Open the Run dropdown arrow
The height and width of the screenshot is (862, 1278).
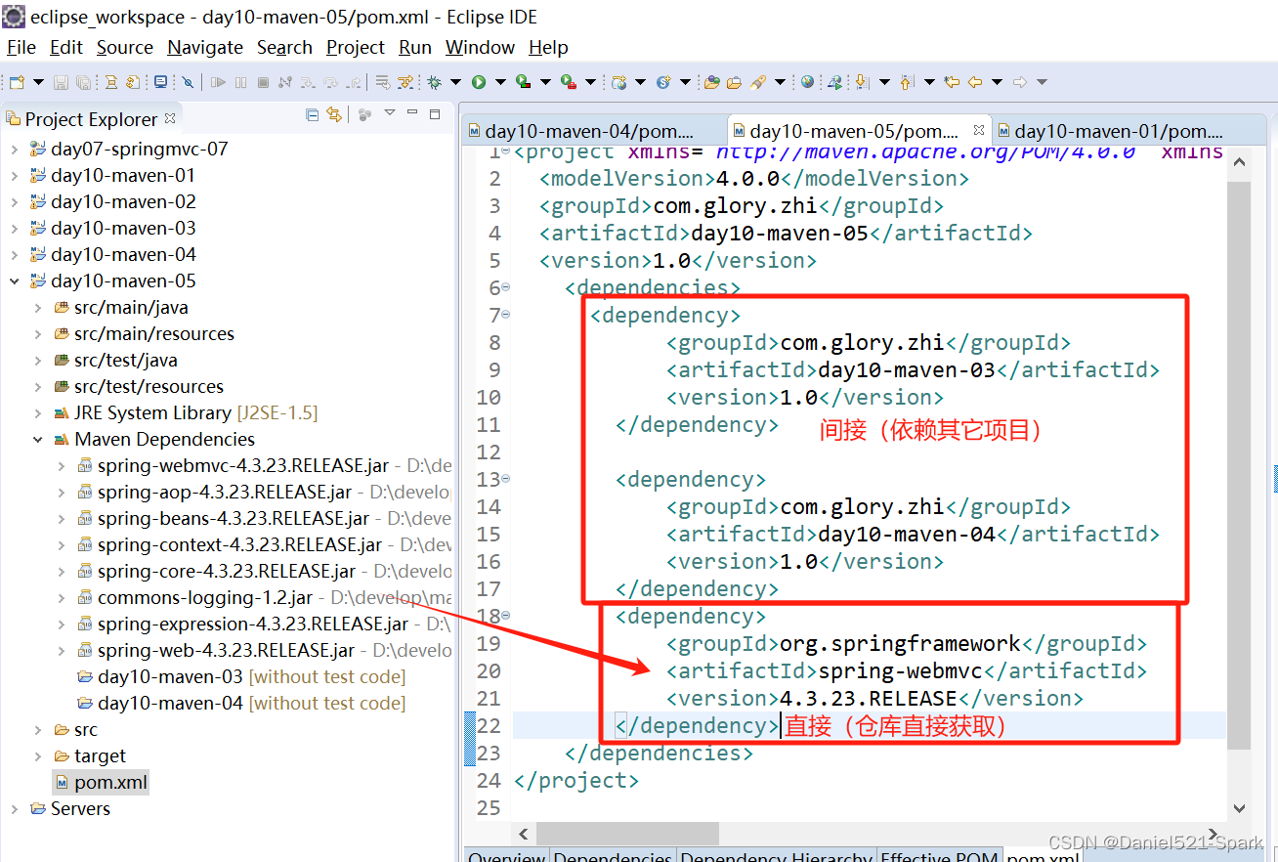500,82
